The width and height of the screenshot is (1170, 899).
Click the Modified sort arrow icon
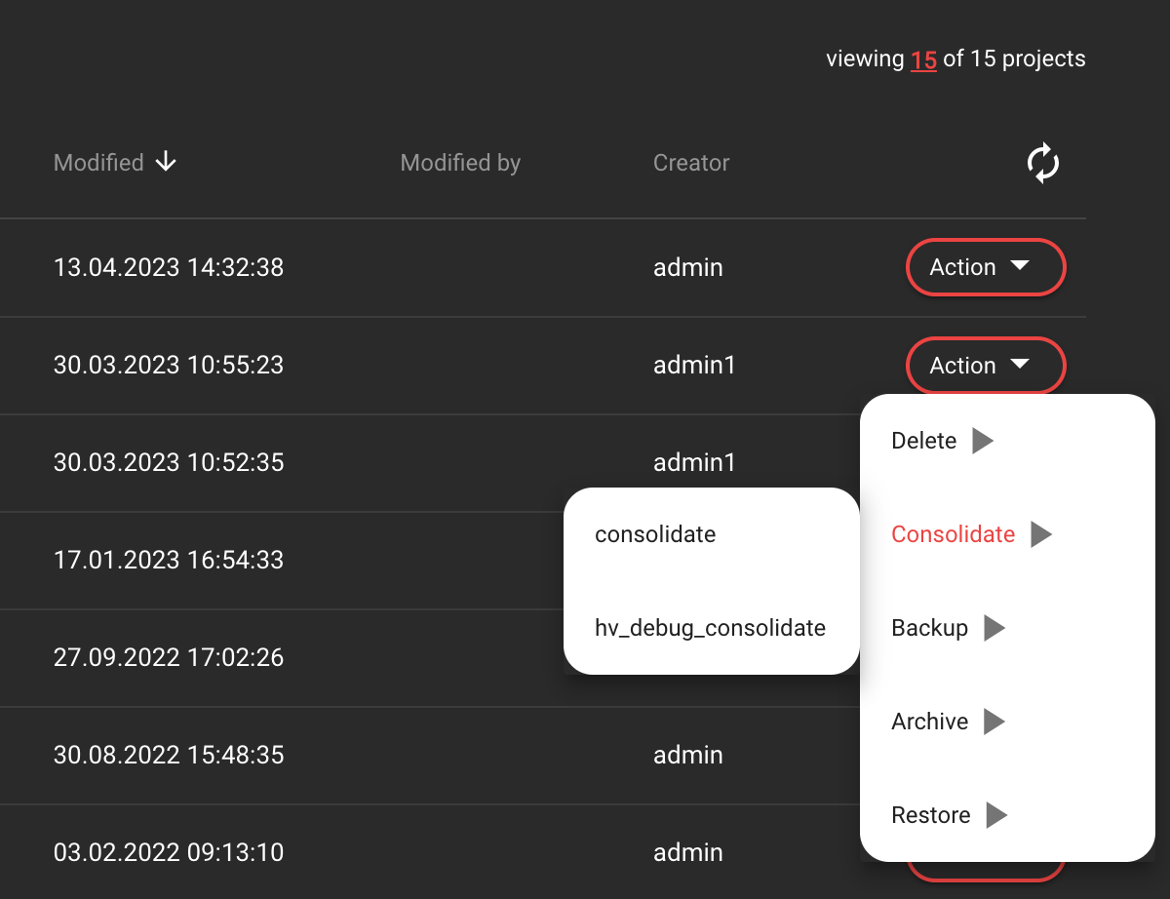point(167,162)
